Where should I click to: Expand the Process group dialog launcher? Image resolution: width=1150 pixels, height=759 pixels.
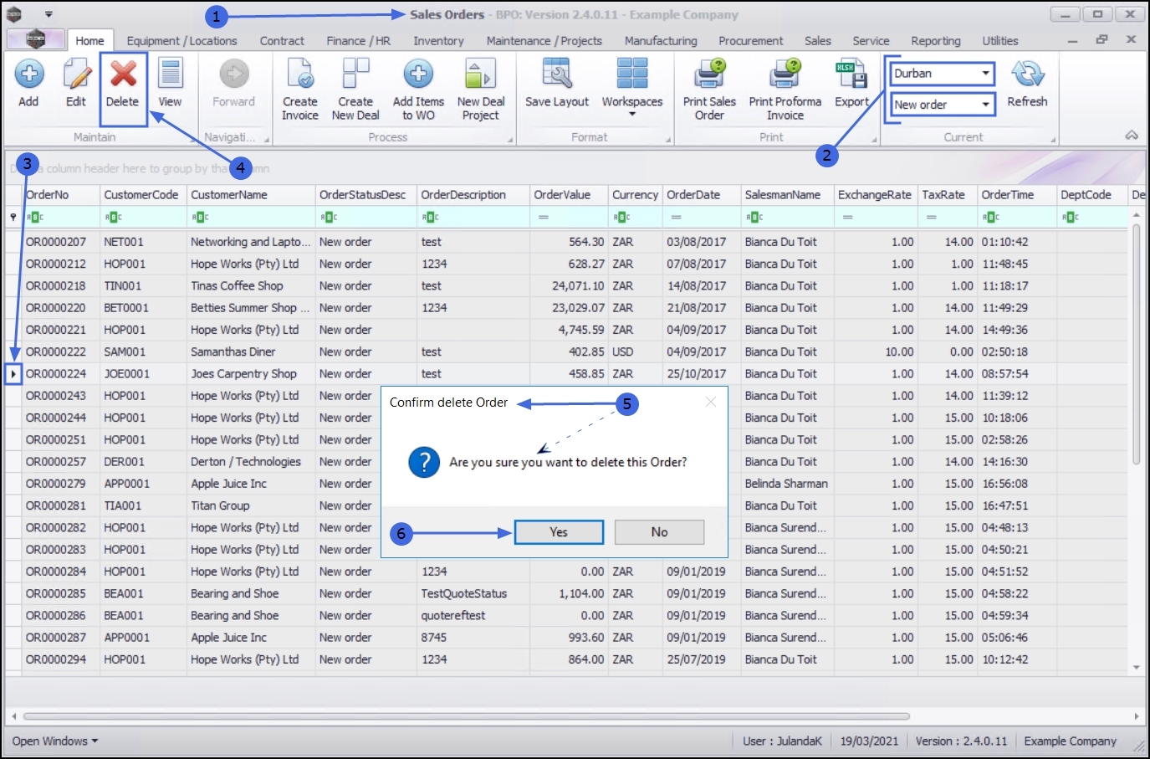point(510,140)
